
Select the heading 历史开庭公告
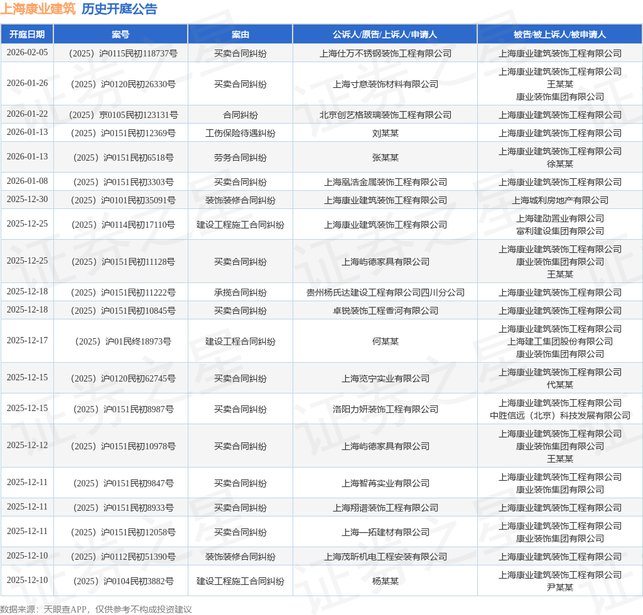(119, 9)
